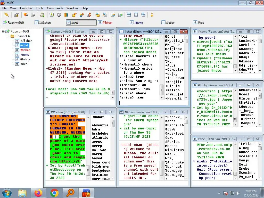Click scroll-down arrow of ##8chan nick list

pos(113,178)
